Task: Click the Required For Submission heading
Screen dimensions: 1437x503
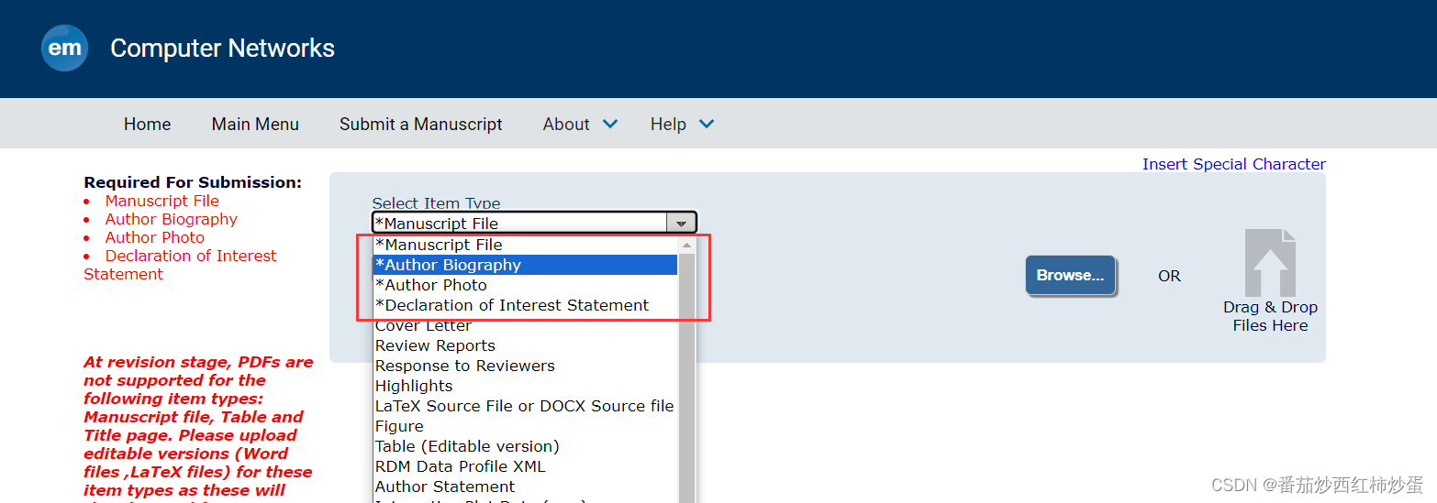Action: pos(193,182)
